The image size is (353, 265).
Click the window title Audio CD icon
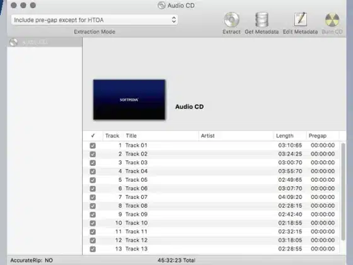point(161,5)
